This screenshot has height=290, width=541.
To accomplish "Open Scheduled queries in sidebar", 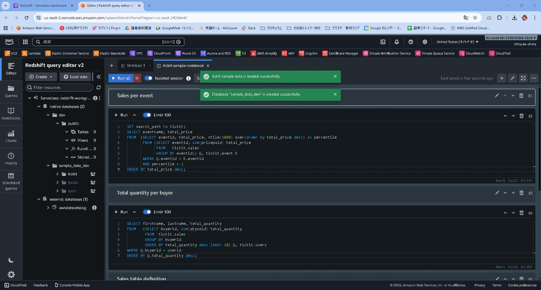I will [x=11, y=182].
